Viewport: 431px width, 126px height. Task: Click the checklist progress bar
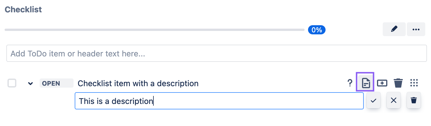[155, 30]
